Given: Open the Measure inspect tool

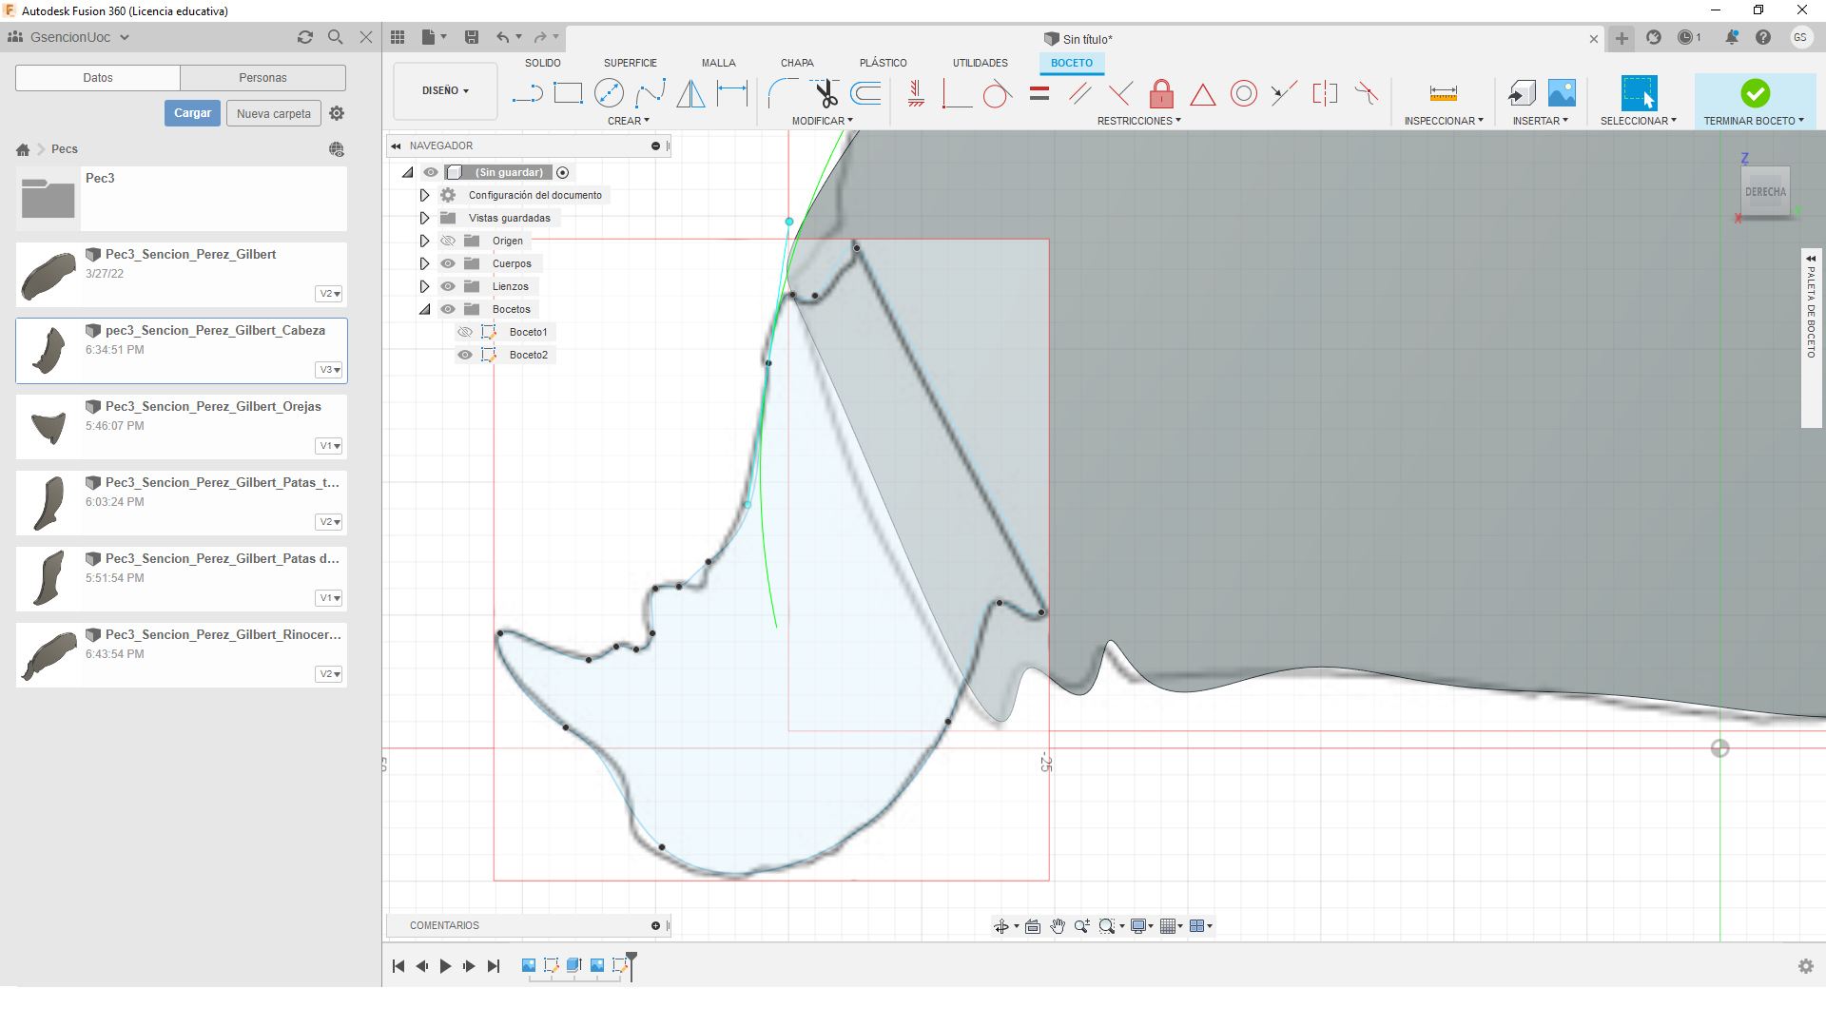Looking at the screenshot, I should click(1443, 93).
